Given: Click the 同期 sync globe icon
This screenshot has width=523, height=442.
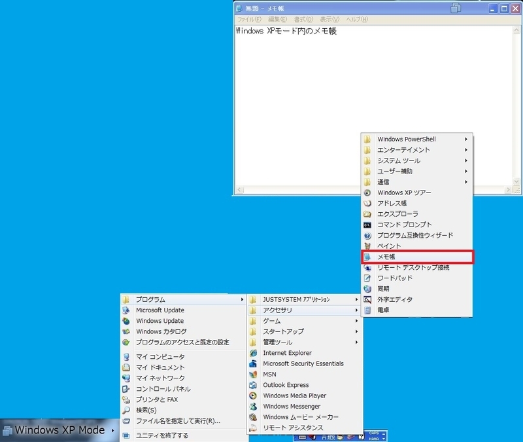Looking at the screenshot, I should pos(367,289).
